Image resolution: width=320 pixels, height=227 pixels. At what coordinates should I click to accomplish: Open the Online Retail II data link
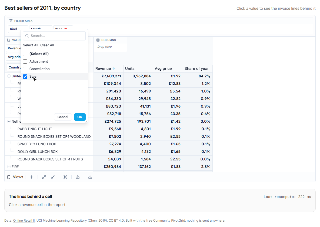pos(24,221)
